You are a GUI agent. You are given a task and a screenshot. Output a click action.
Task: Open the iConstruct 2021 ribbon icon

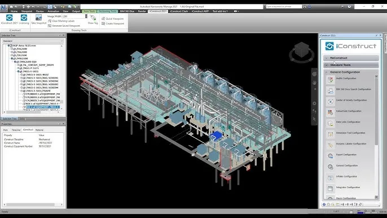[10, 19]
